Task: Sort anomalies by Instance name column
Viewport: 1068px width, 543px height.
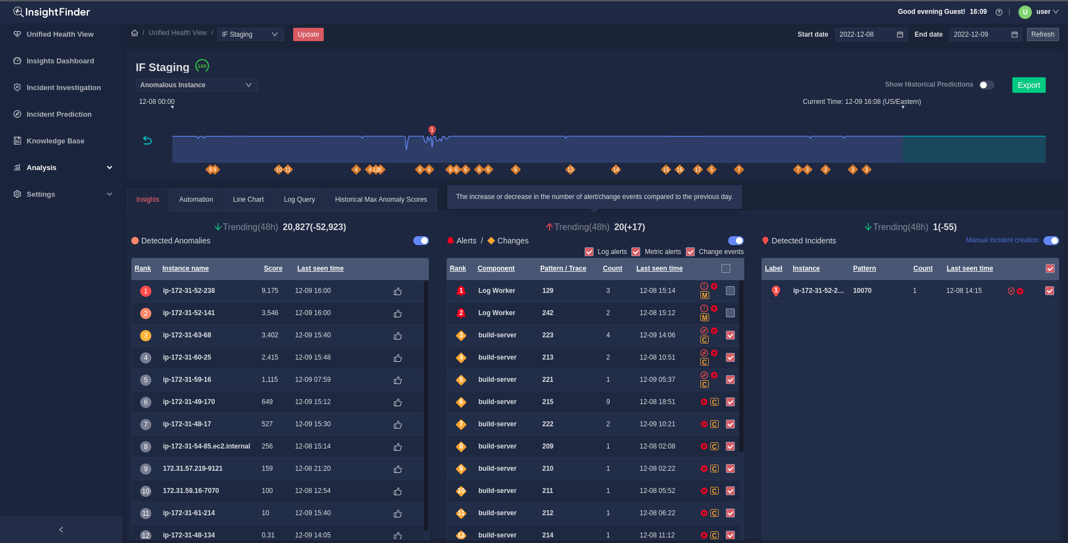Action: 185,268
